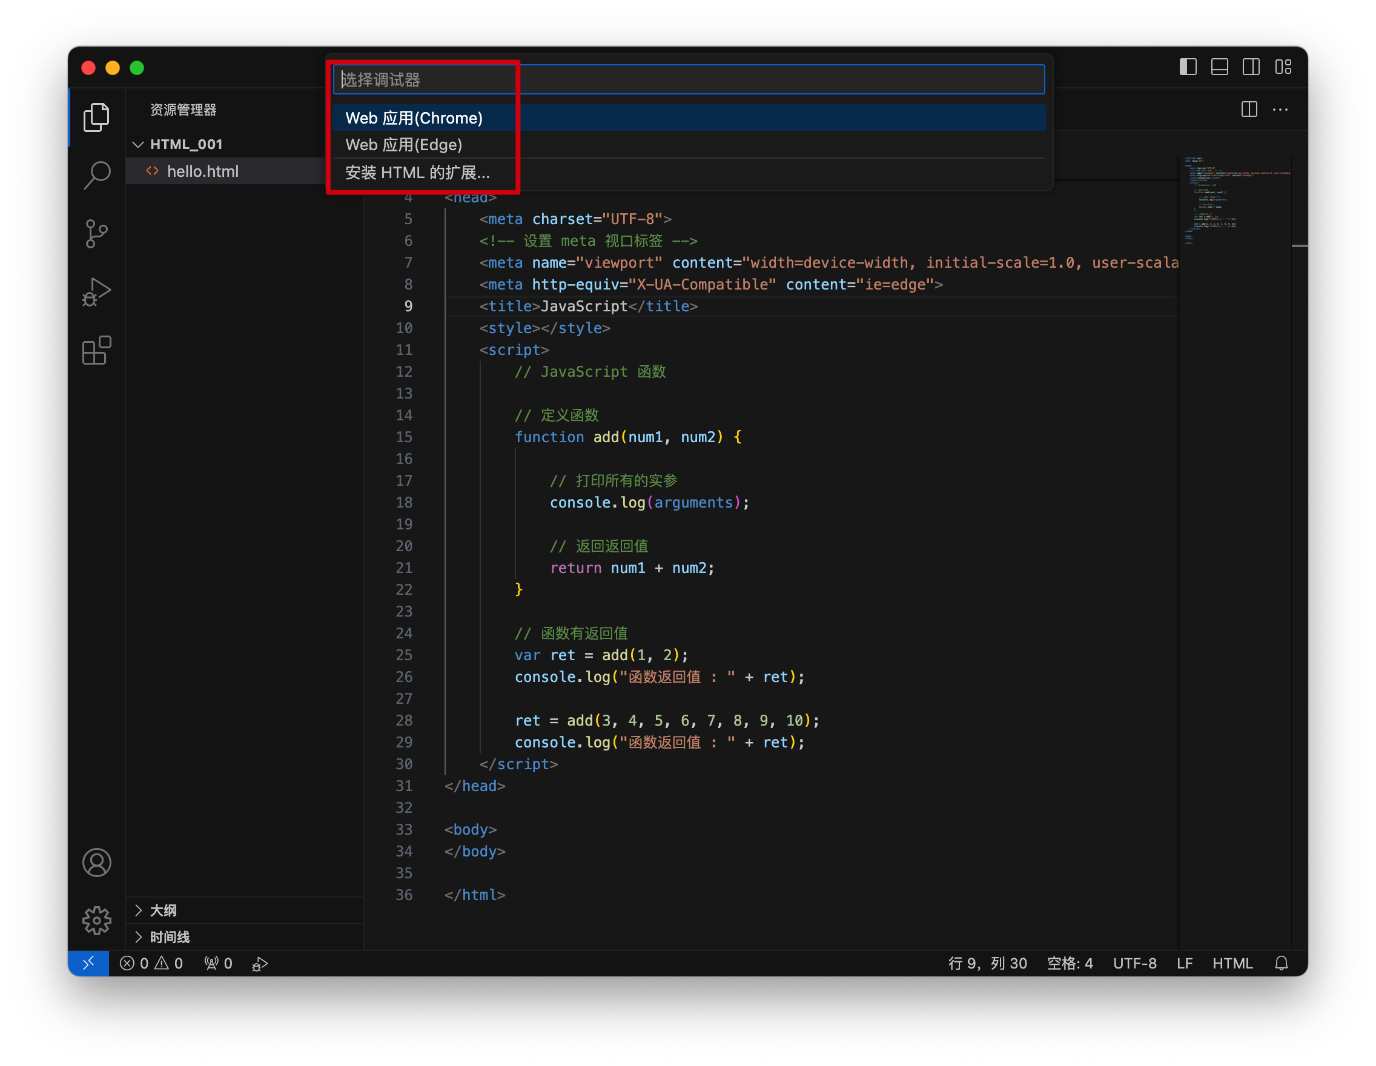Image resolution: width=1376 pixels, height=1066 pixels.
Task: Select Web 应用(Edge) debugger option
Action: pyautogui.click(x=404, y=145)
